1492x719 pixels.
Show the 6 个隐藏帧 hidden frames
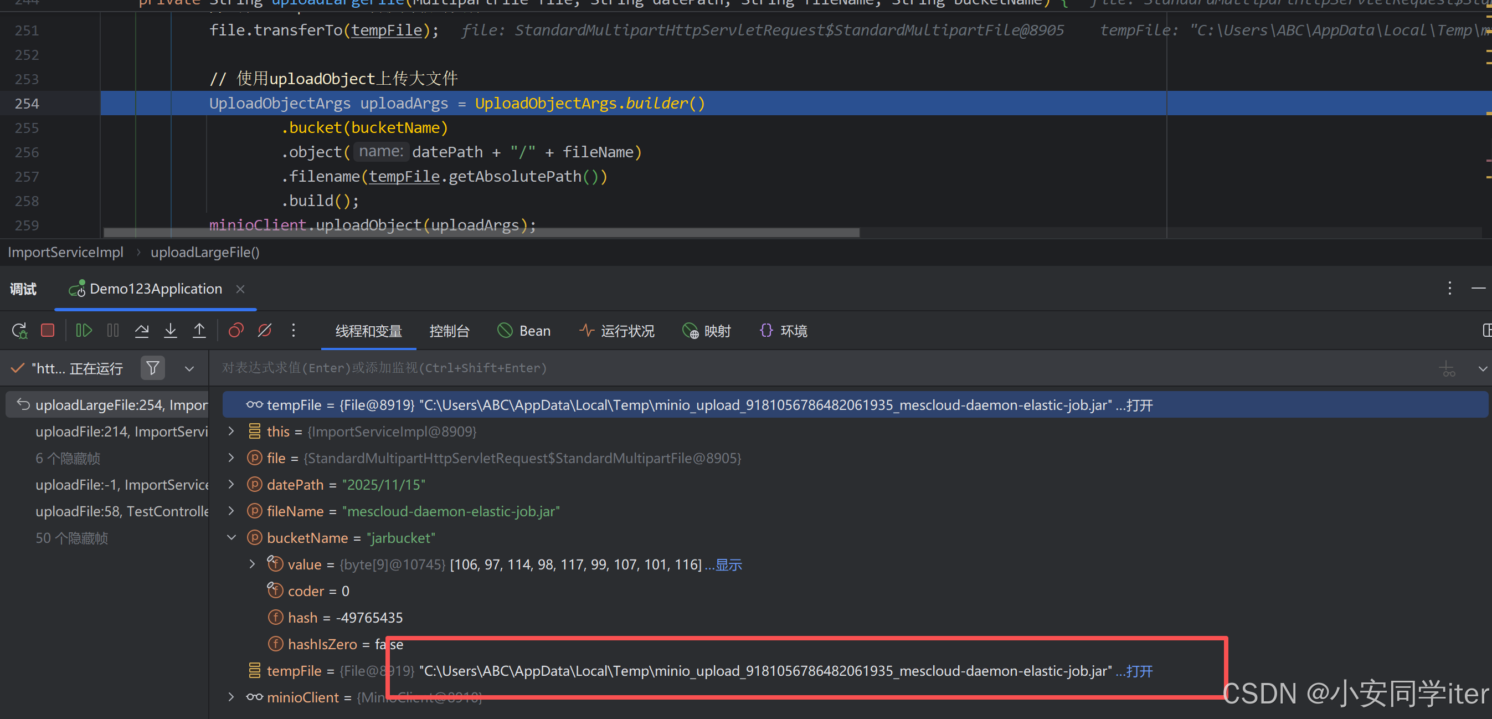point(68,458)
